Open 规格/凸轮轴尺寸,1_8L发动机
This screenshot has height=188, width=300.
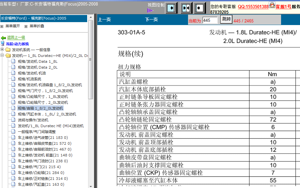43,97
